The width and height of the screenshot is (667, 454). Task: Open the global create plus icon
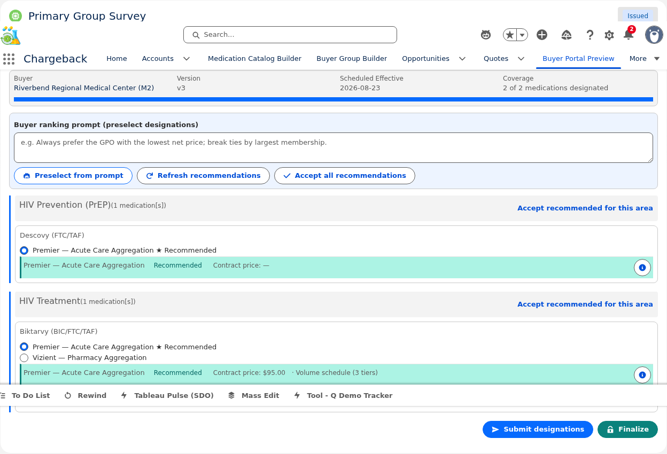(542, 35)
